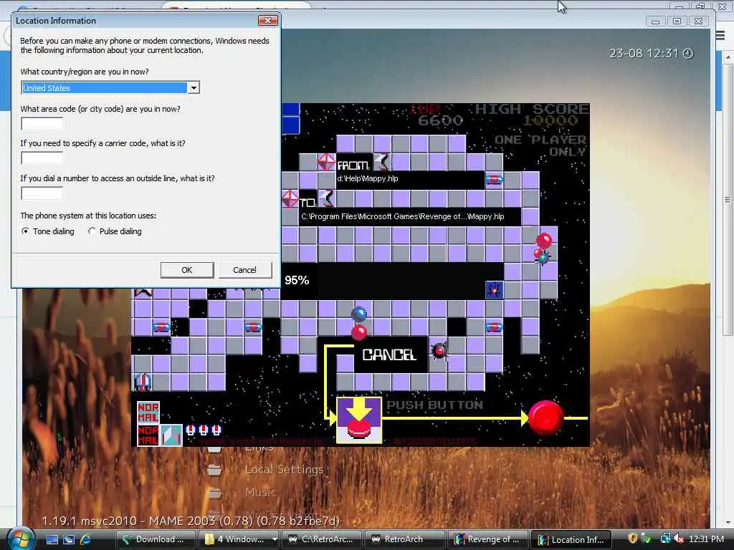The width and height of the screenshot is (734, 550).
Task: Click the TO destination path text
Action: 403,216
